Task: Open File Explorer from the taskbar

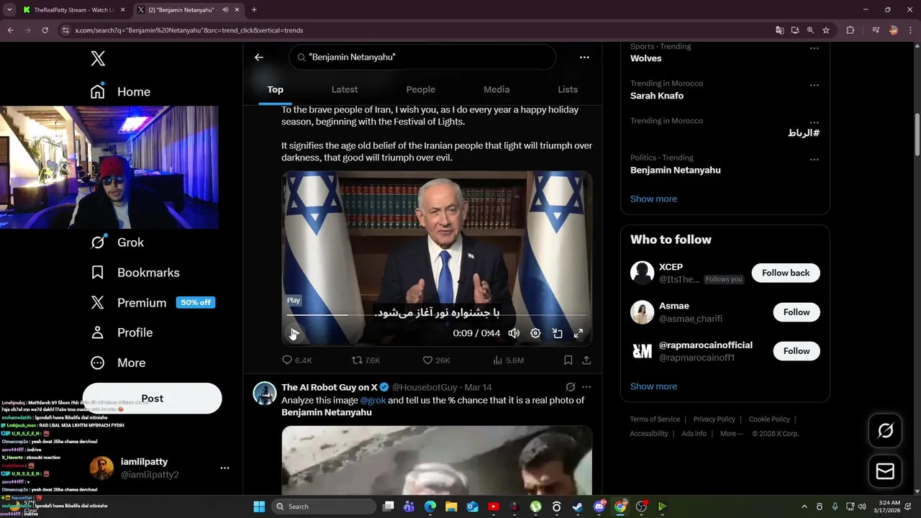Action: [x=451, y=506]
